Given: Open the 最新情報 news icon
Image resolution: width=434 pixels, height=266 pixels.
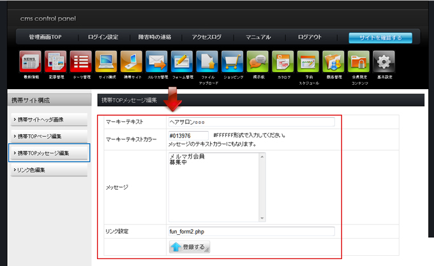Looking at the screenshot, I should 31,62.
